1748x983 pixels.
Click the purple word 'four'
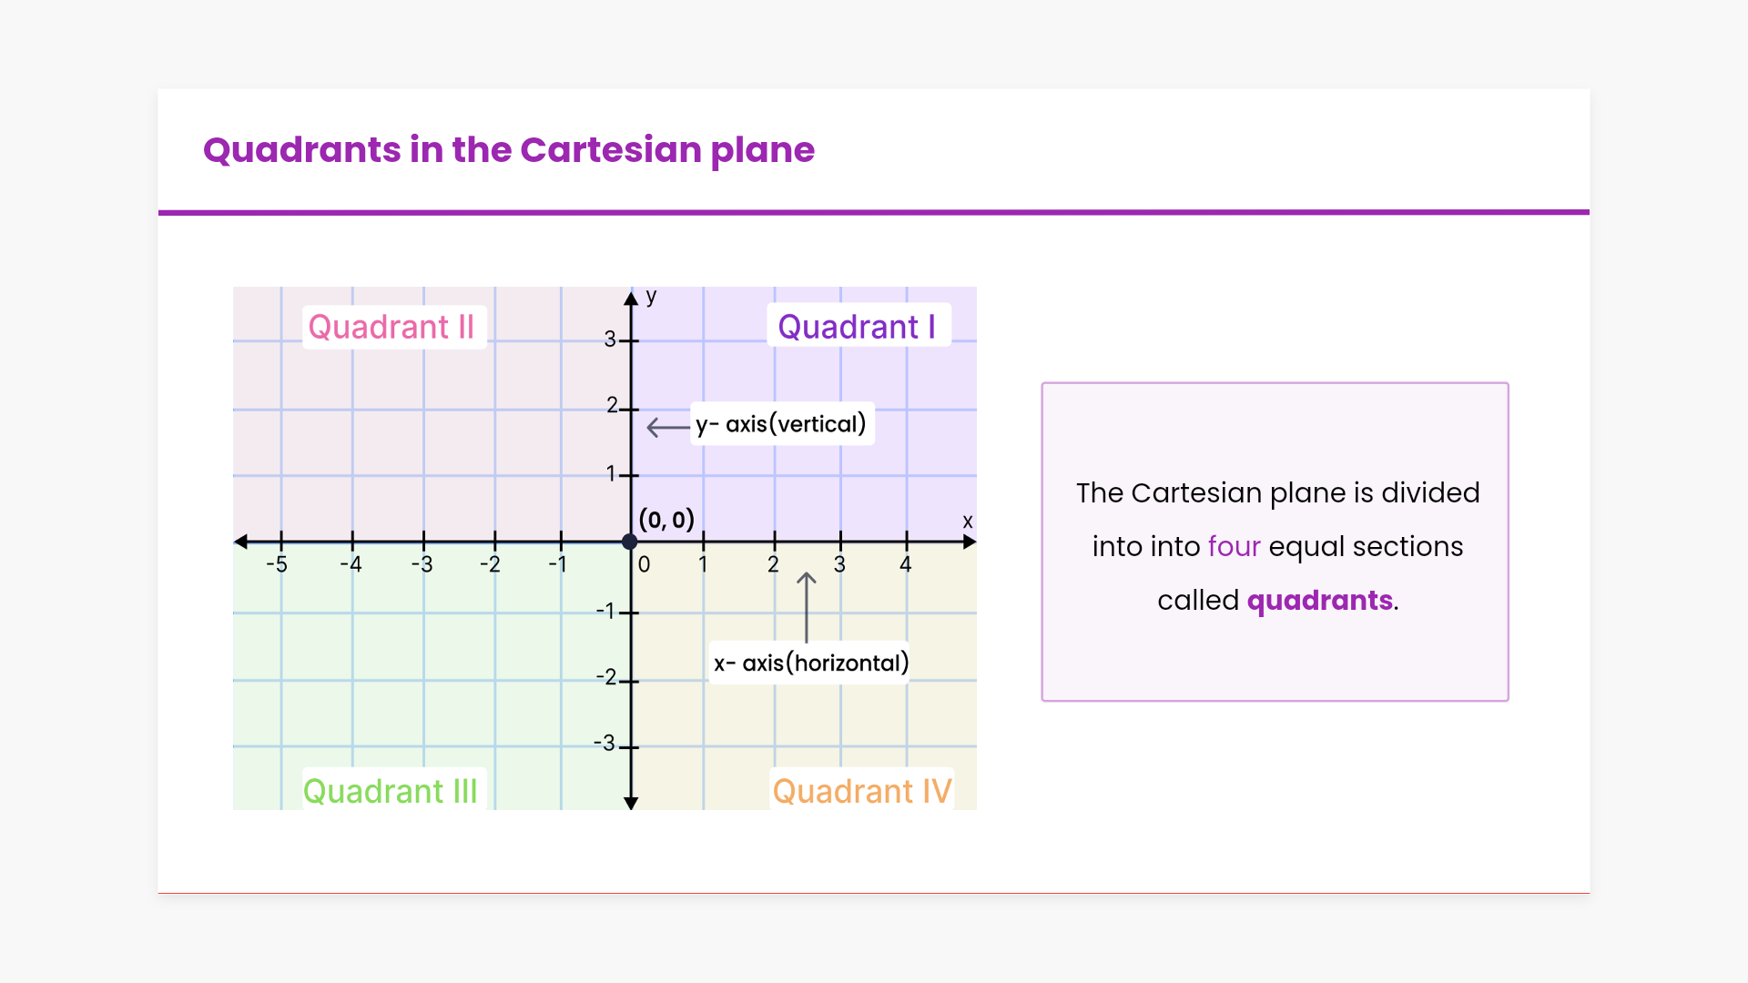point(1234,546)
